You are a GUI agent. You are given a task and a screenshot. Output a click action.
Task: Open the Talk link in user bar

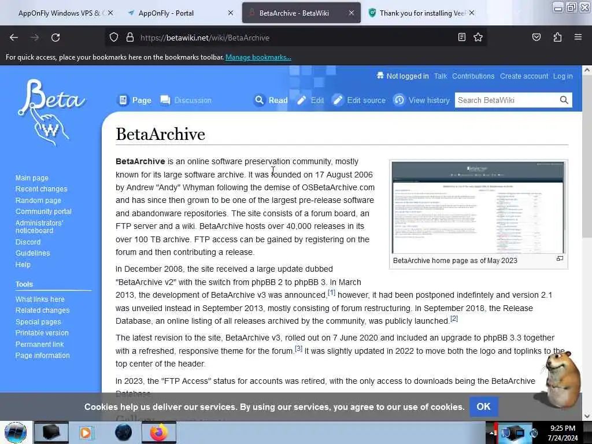pos(440,76)
